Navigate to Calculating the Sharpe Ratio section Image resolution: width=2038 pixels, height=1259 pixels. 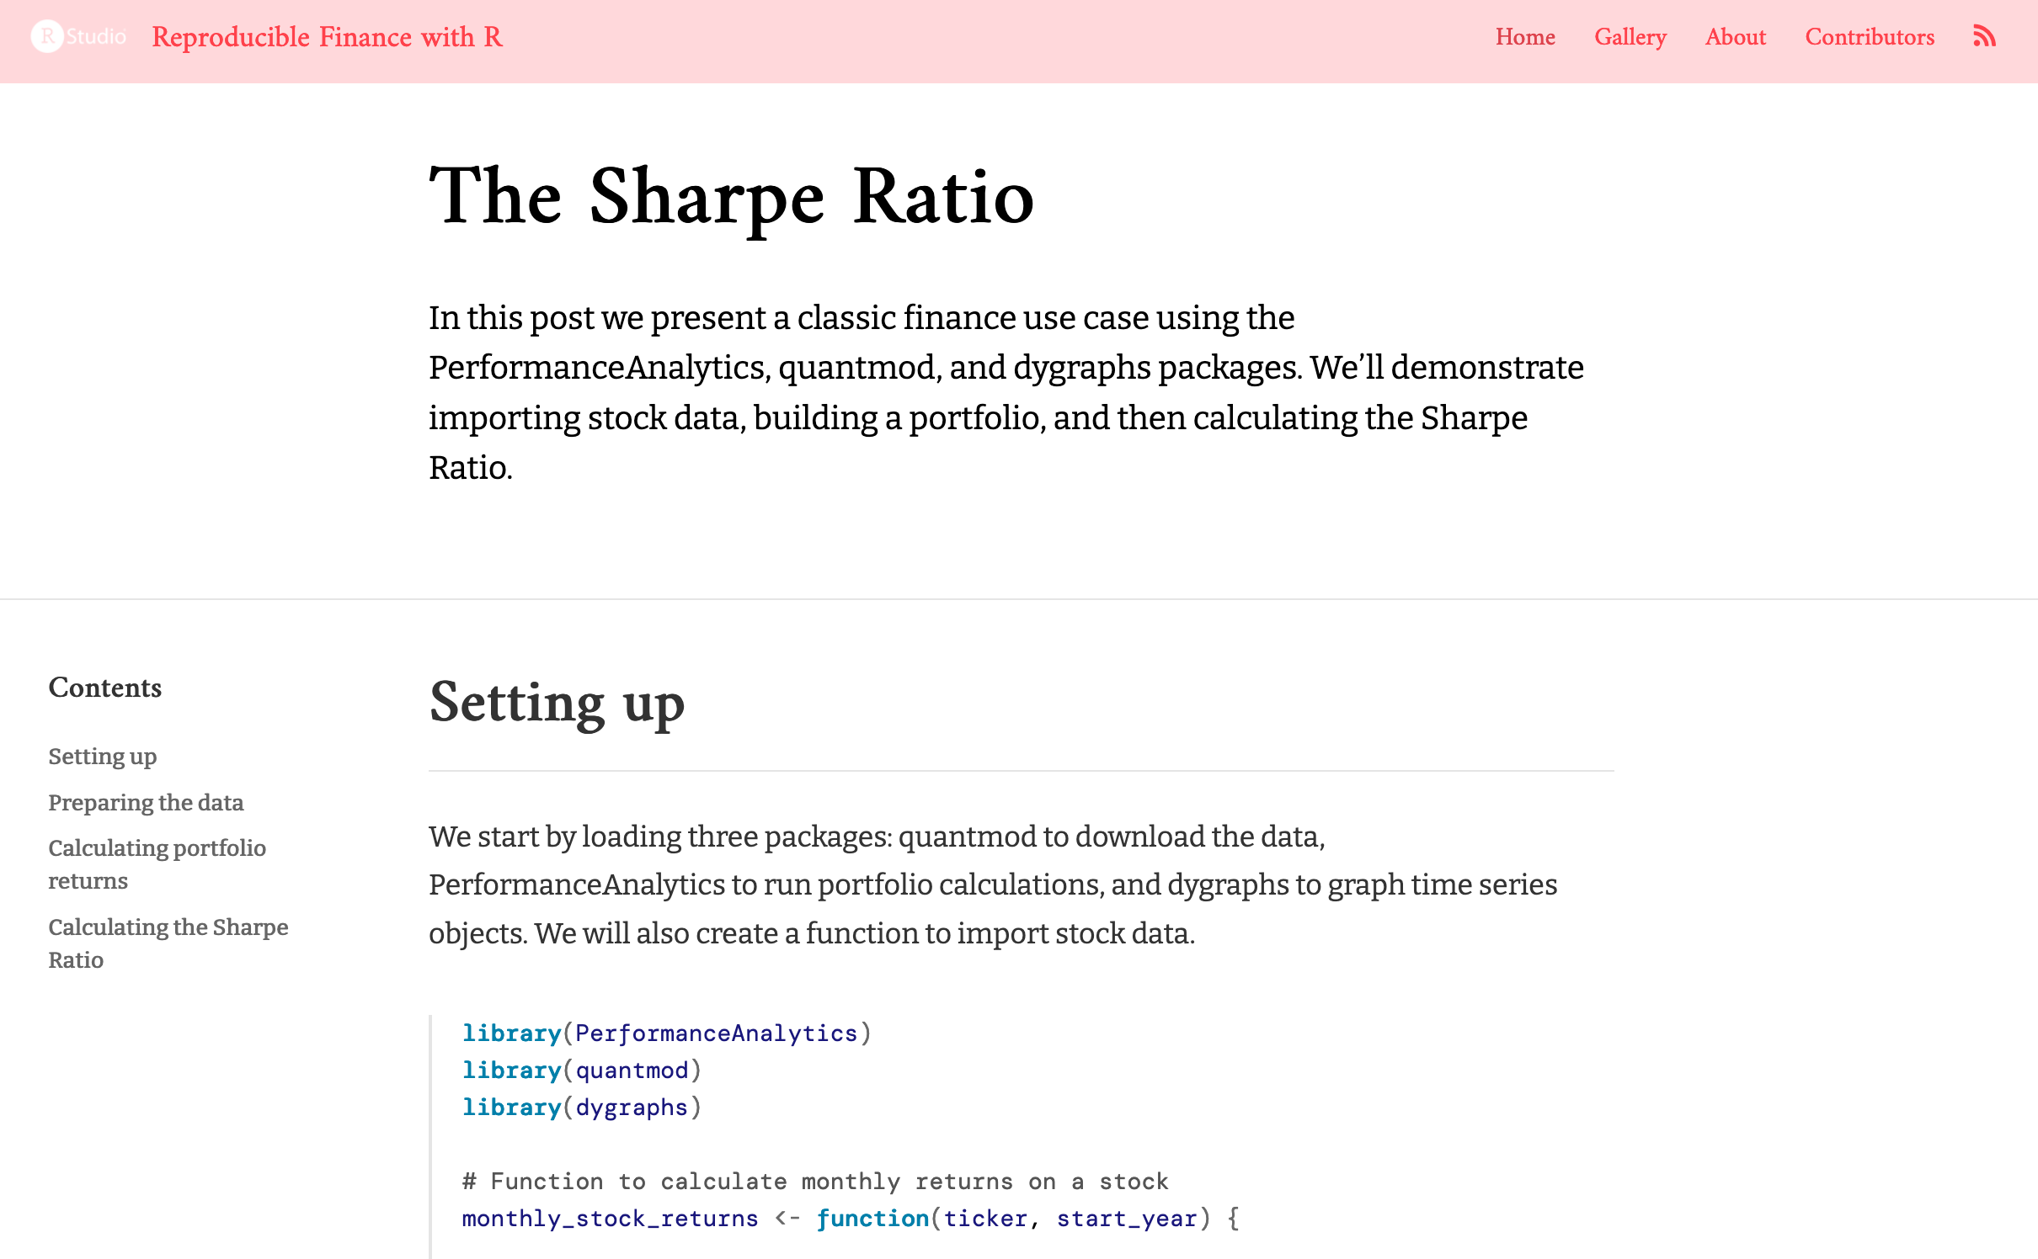pyautogui.click(x=168, y=943)
